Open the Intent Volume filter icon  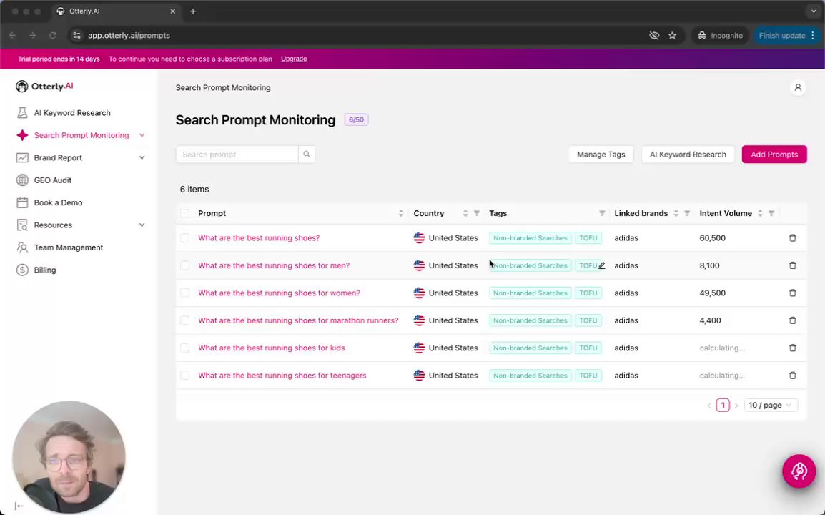771,213
